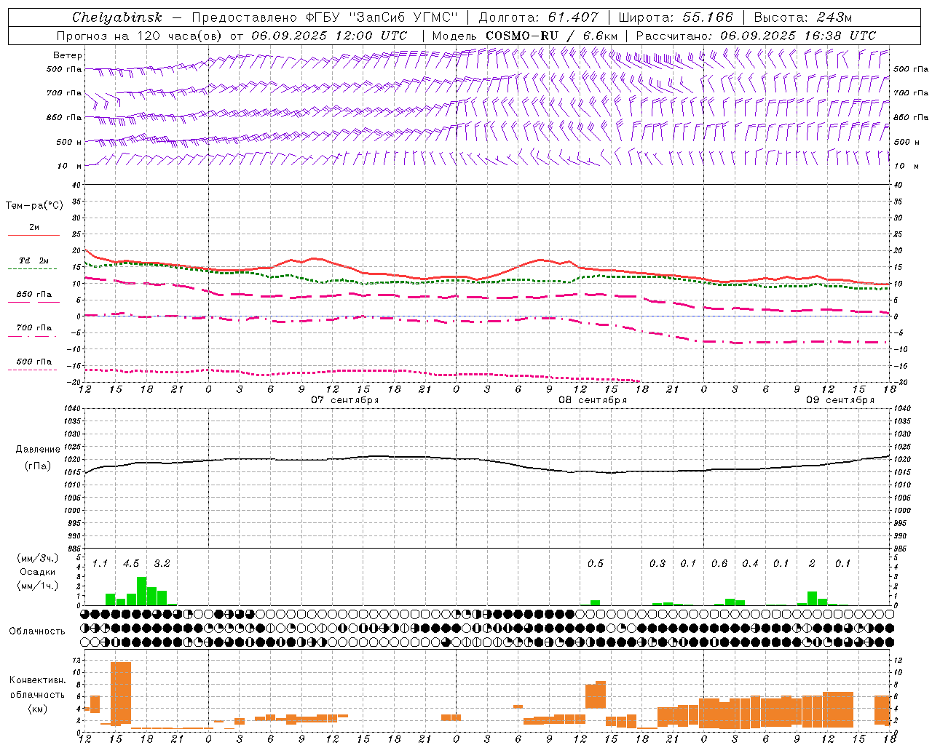Click the 'Td 2м' dew point legend
Viewport: 932px width, 745px height.
point(33,260)
